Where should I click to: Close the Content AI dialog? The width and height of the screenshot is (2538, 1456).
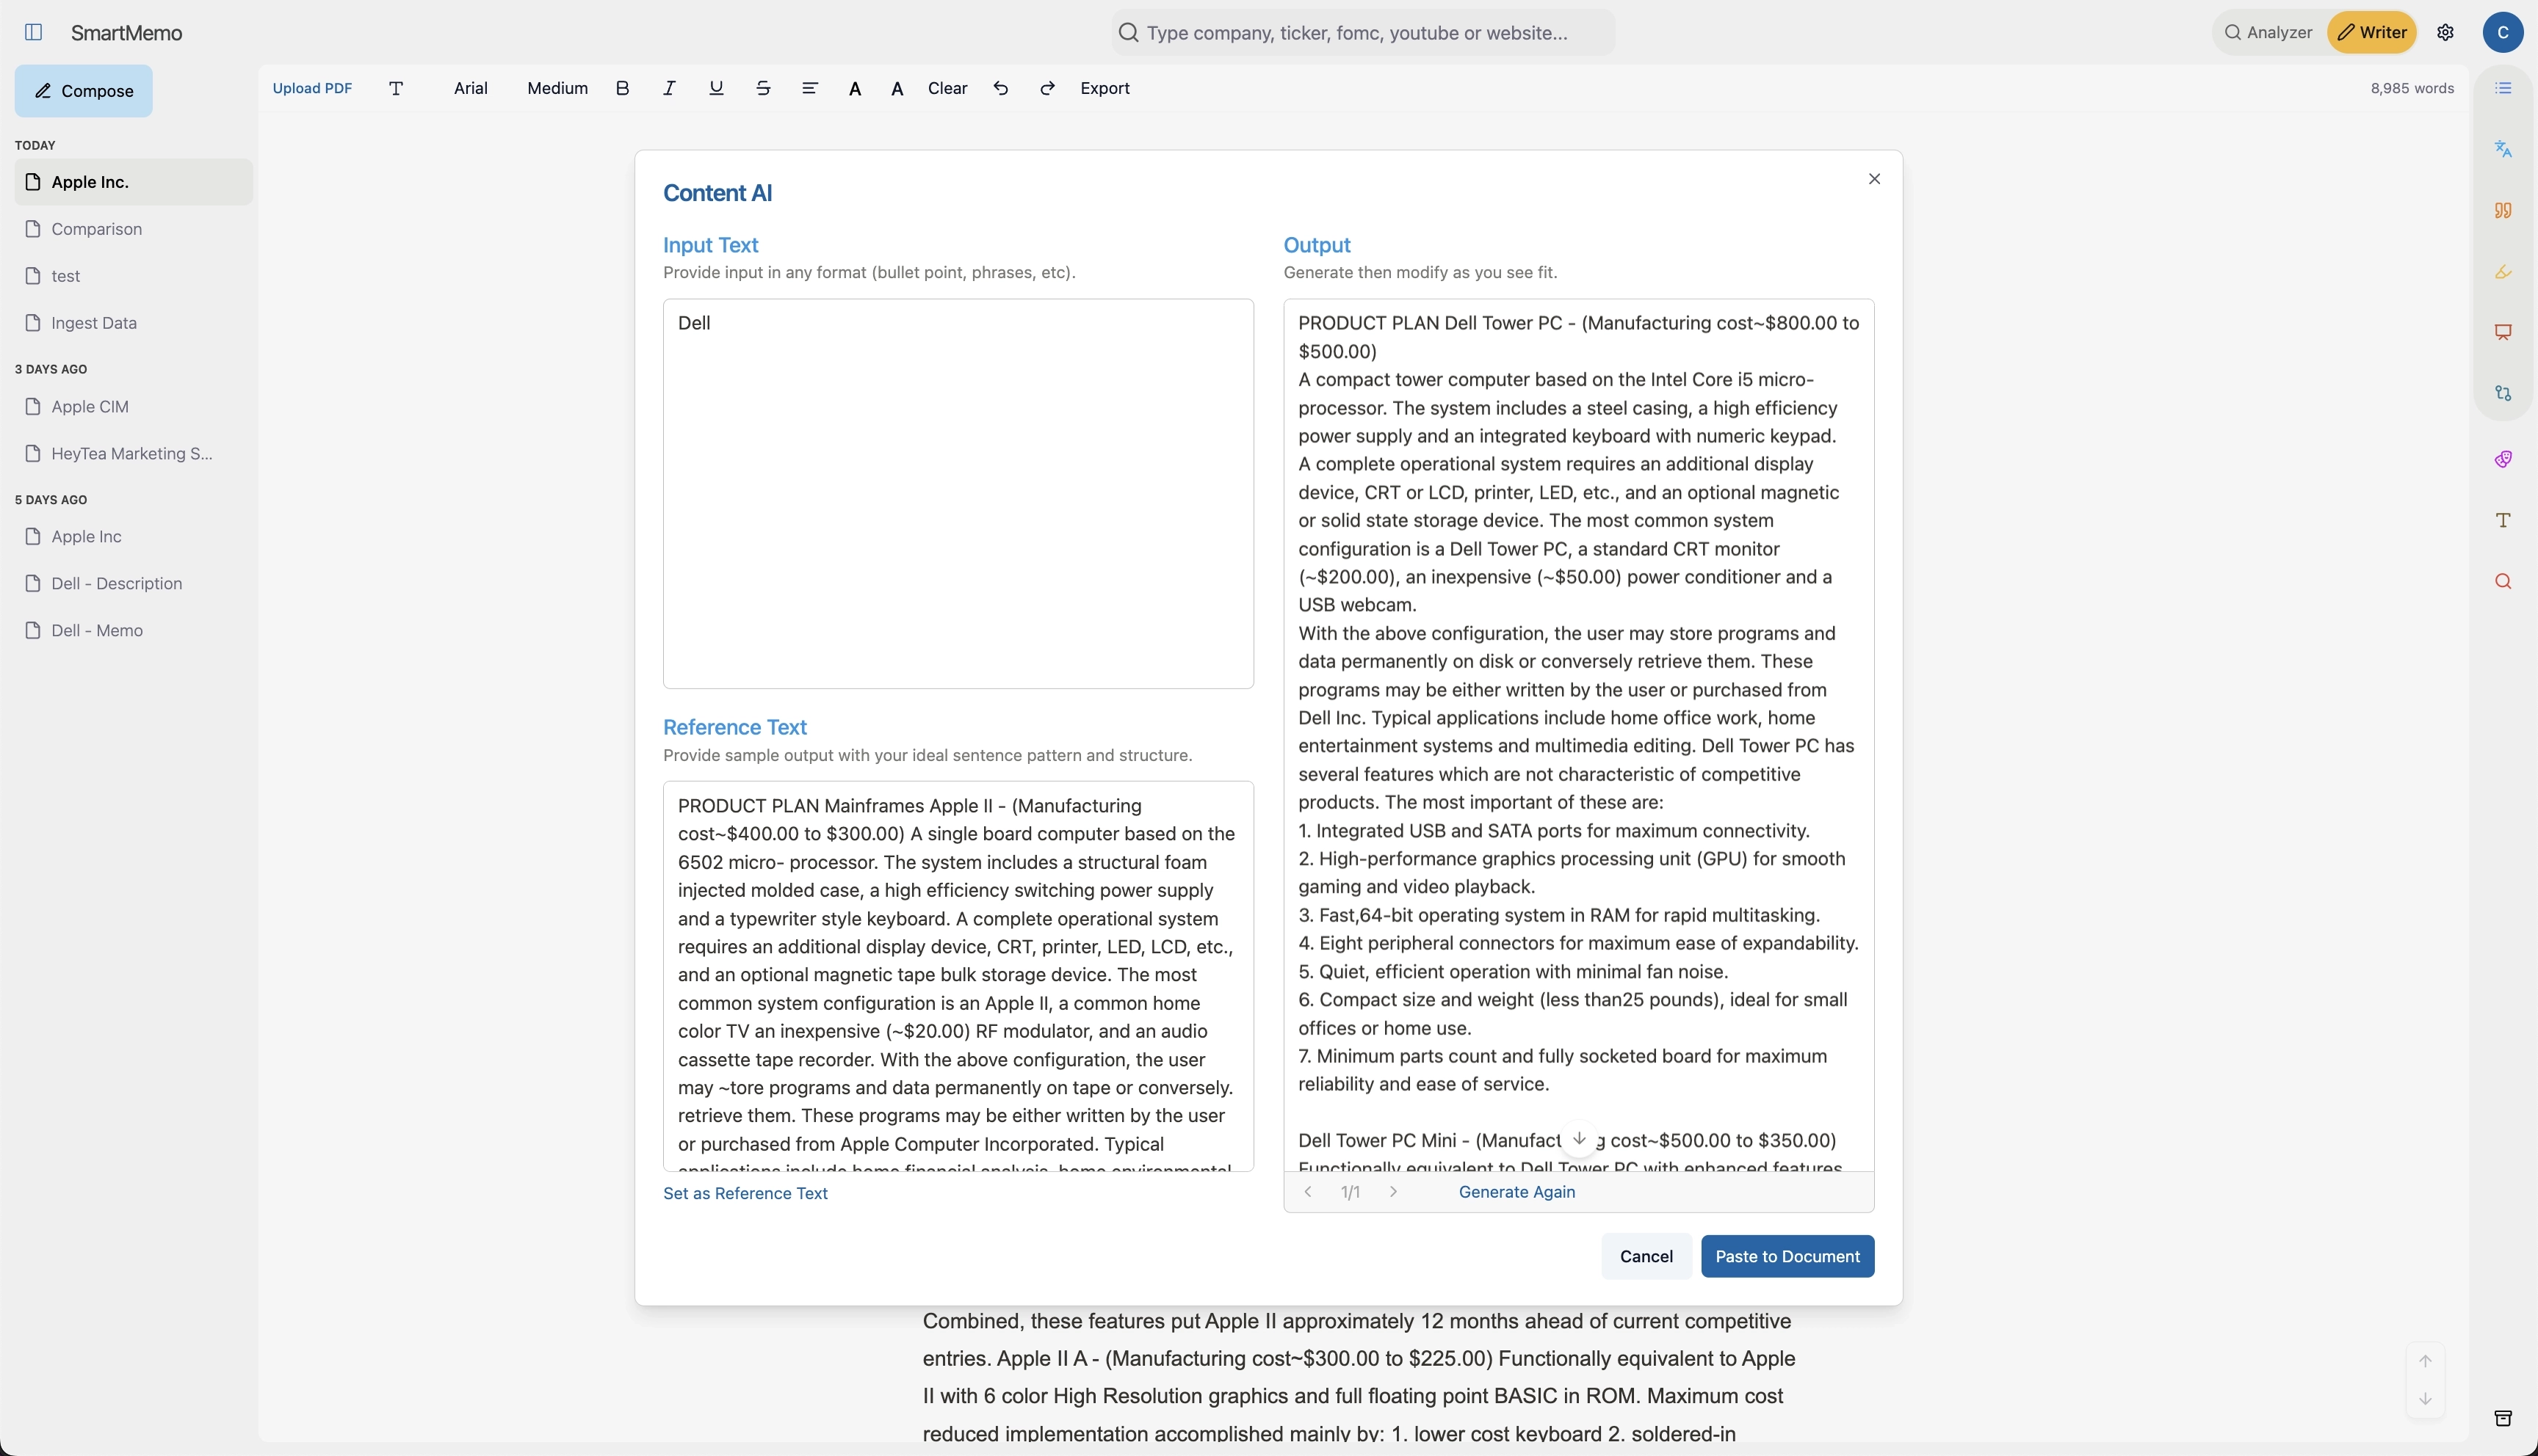coord(1875,179)
